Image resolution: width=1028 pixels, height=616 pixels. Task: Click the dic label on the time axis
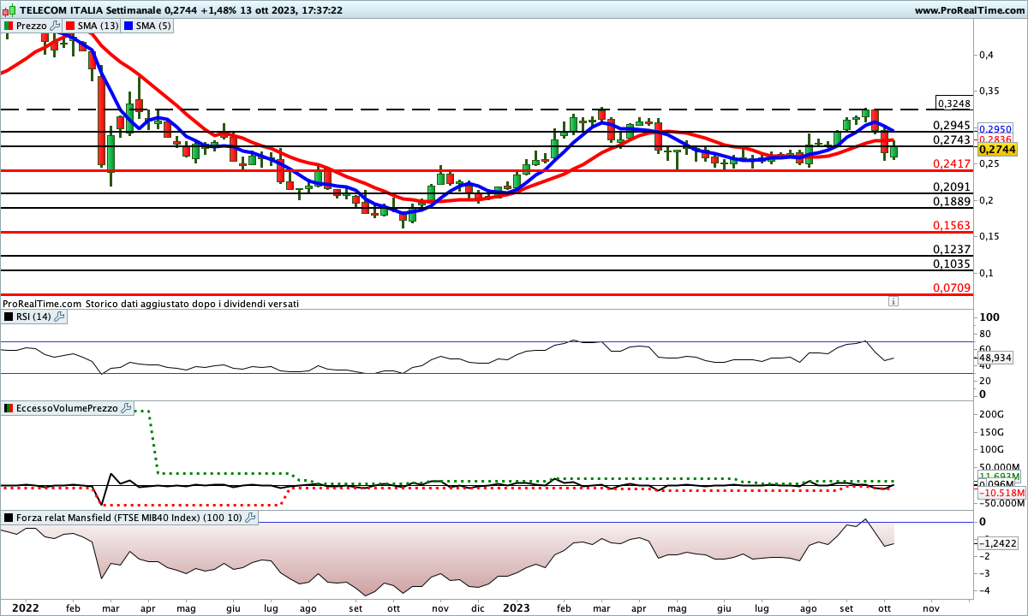478,608
